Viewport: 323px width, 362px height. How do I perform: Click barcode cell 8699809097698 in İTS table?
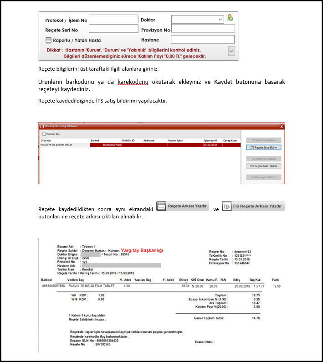coord(106,145)
